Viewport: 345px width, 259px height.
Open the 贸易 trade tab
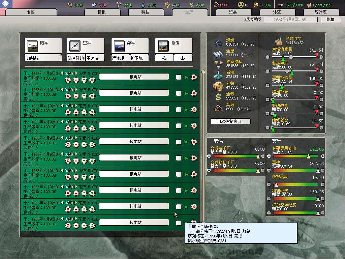pyautogui.click(x=233, y=12)
